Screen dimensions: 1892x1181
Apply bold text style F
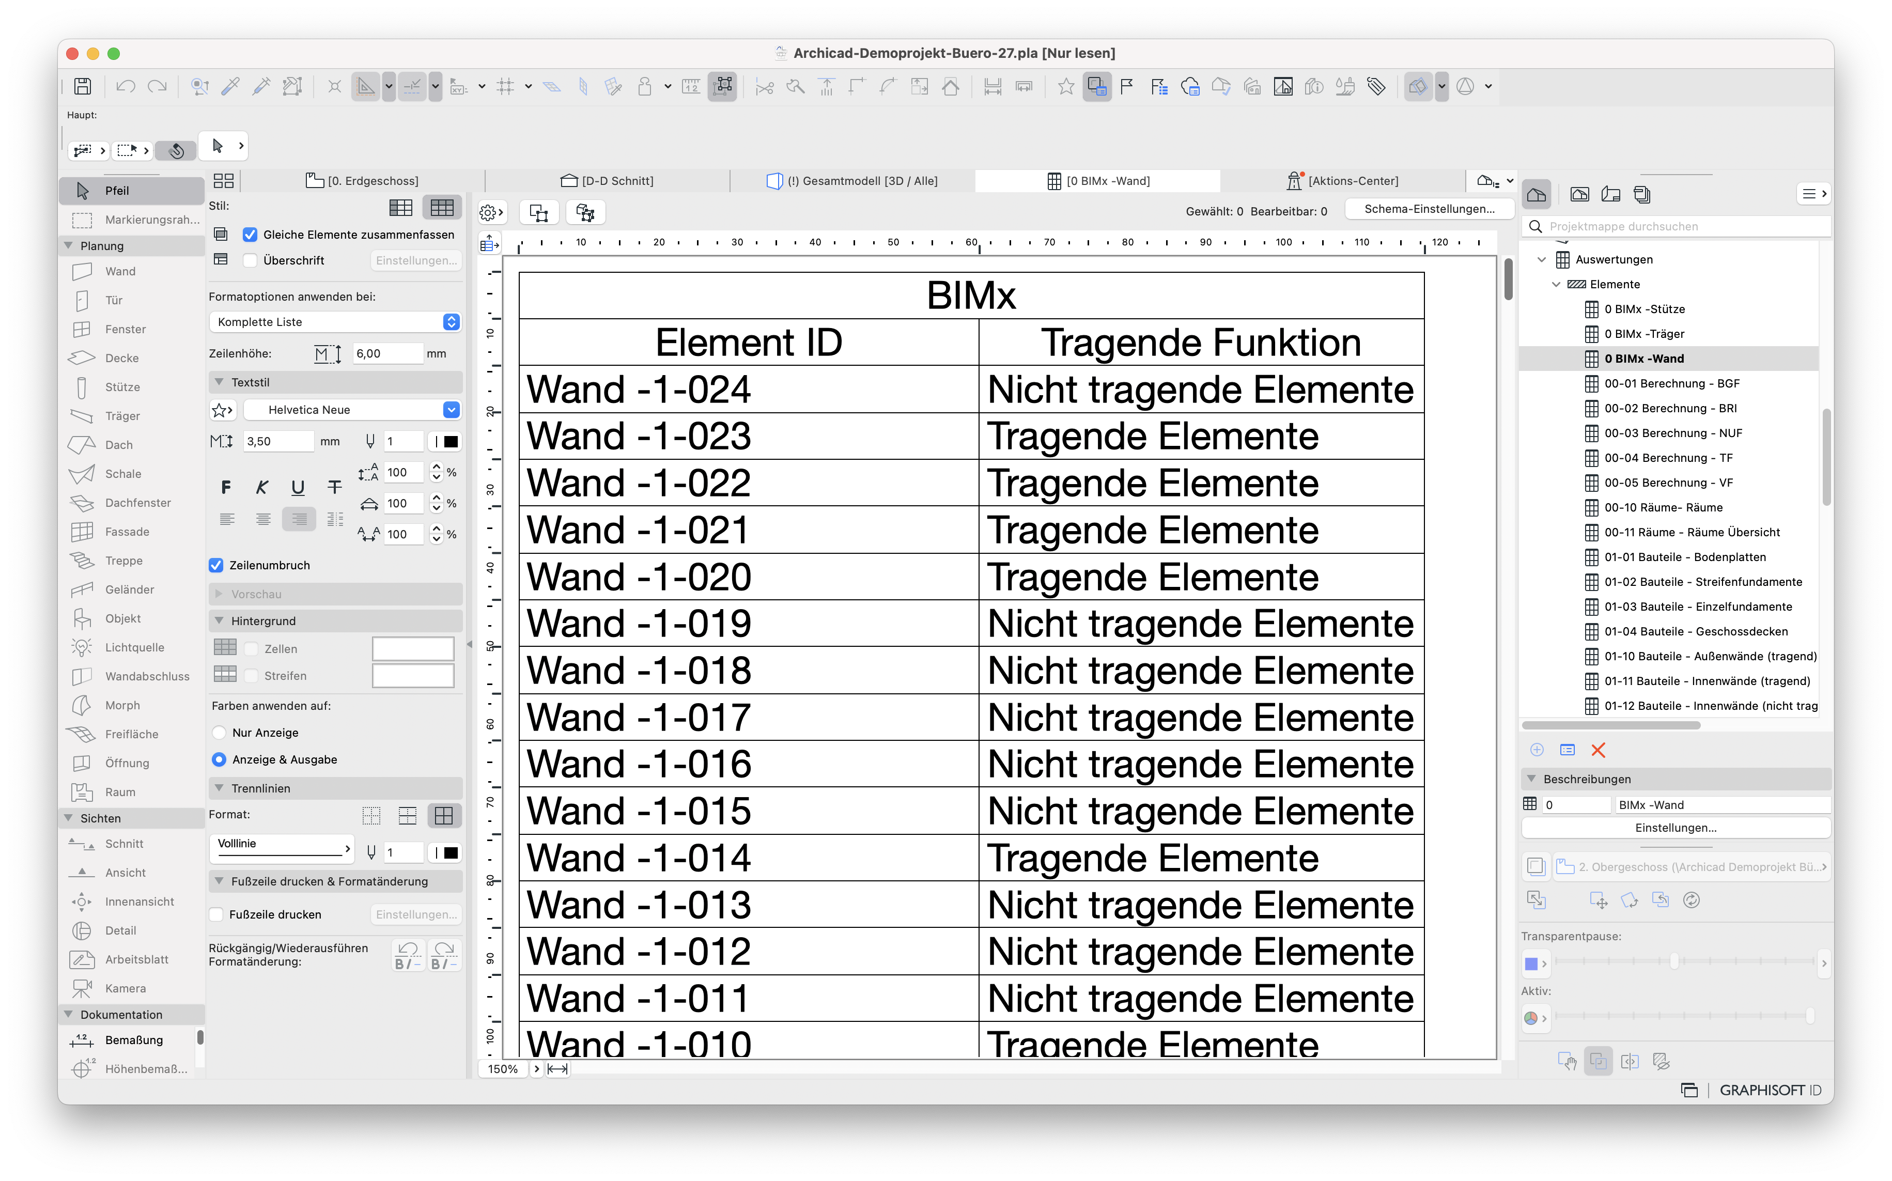(226, 487)
